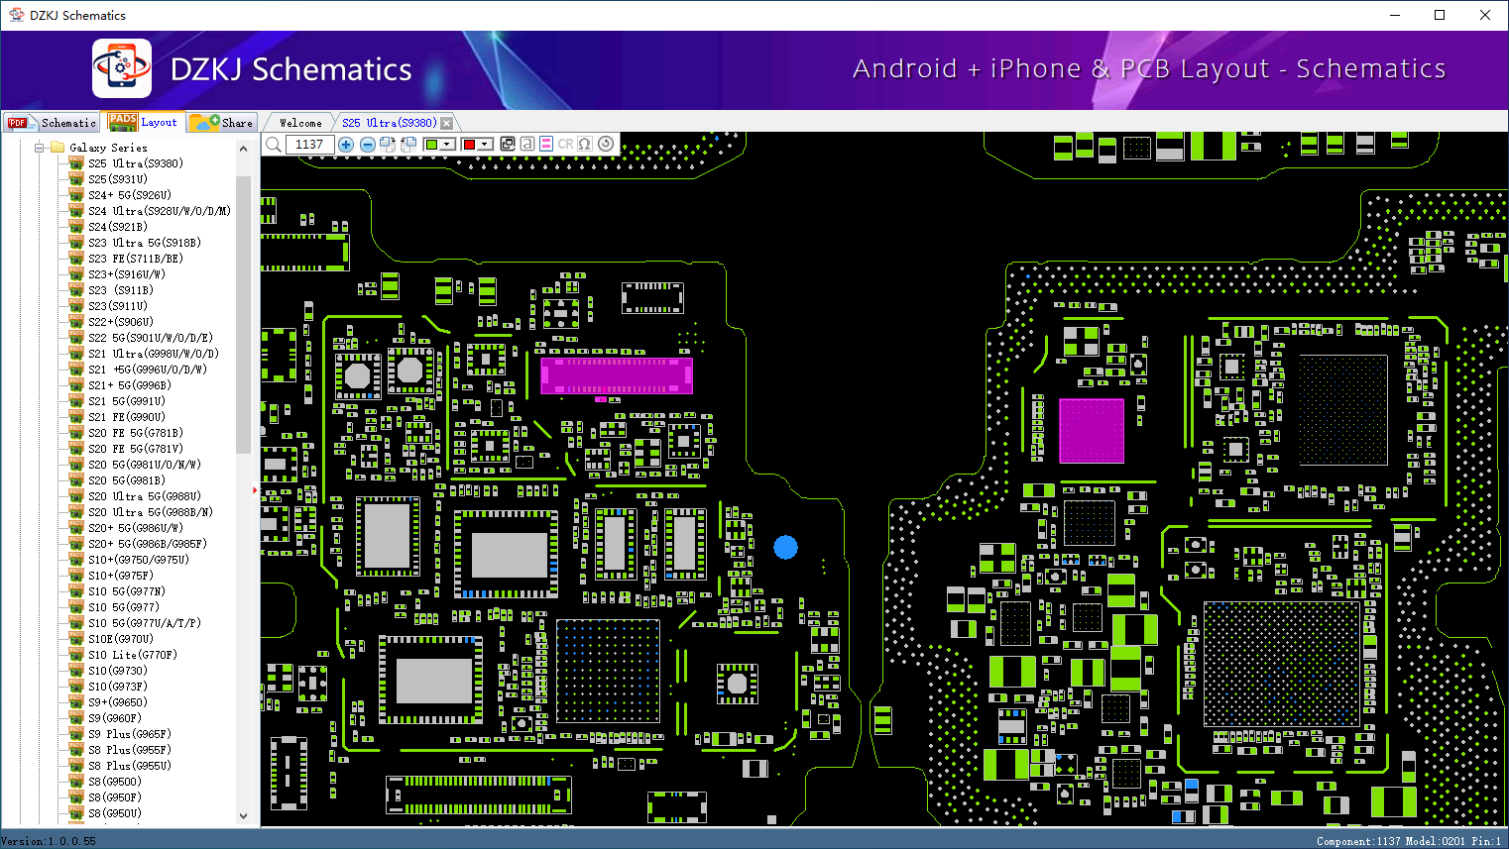Click the app icon in the title bar
Viewport: 1509px width, 849px height.
(16, 15)
